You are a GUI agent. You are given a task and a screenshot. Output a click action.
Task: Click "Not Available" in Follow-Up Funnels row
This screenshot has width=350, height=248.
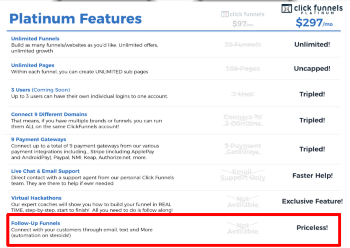click(x=243, y=228)
